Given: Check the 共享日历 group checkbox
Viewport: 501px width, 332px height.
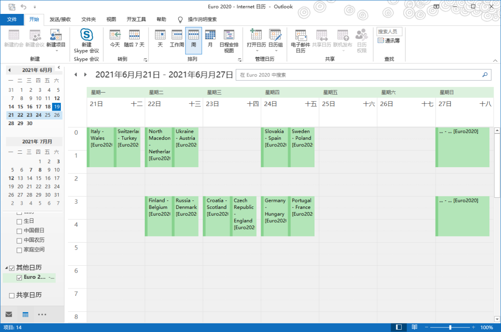Looking at the screenshot, I should point(12,295).
